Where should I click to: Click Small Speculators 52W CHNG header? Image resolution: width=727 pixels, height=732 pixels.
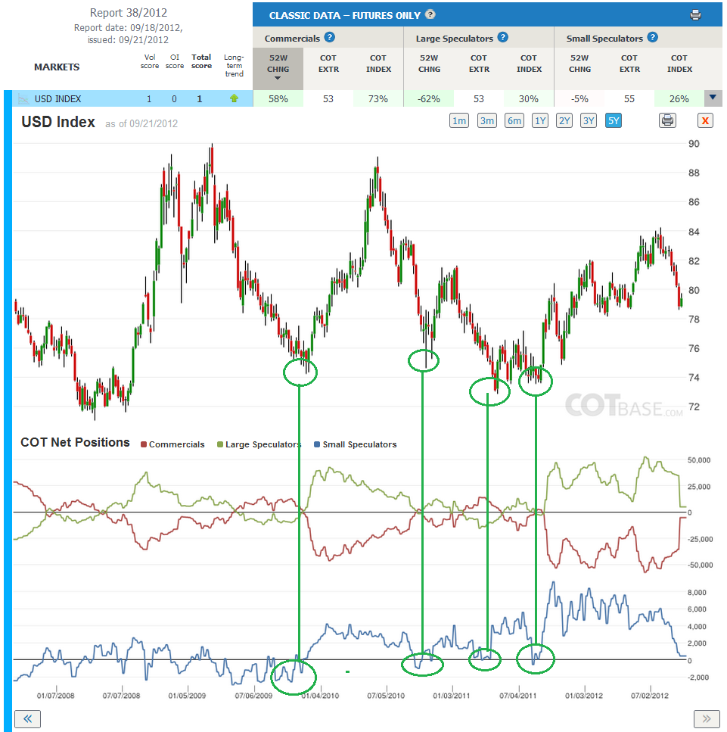coord(579,64)
